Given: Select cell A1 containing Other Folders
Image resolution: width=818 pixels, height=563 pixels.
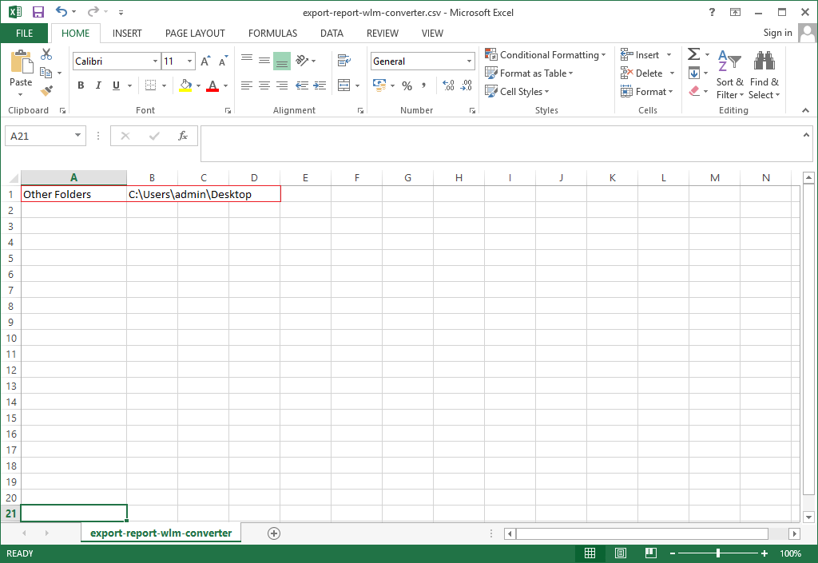Looking at the screenshot, I should coord(73,194).
